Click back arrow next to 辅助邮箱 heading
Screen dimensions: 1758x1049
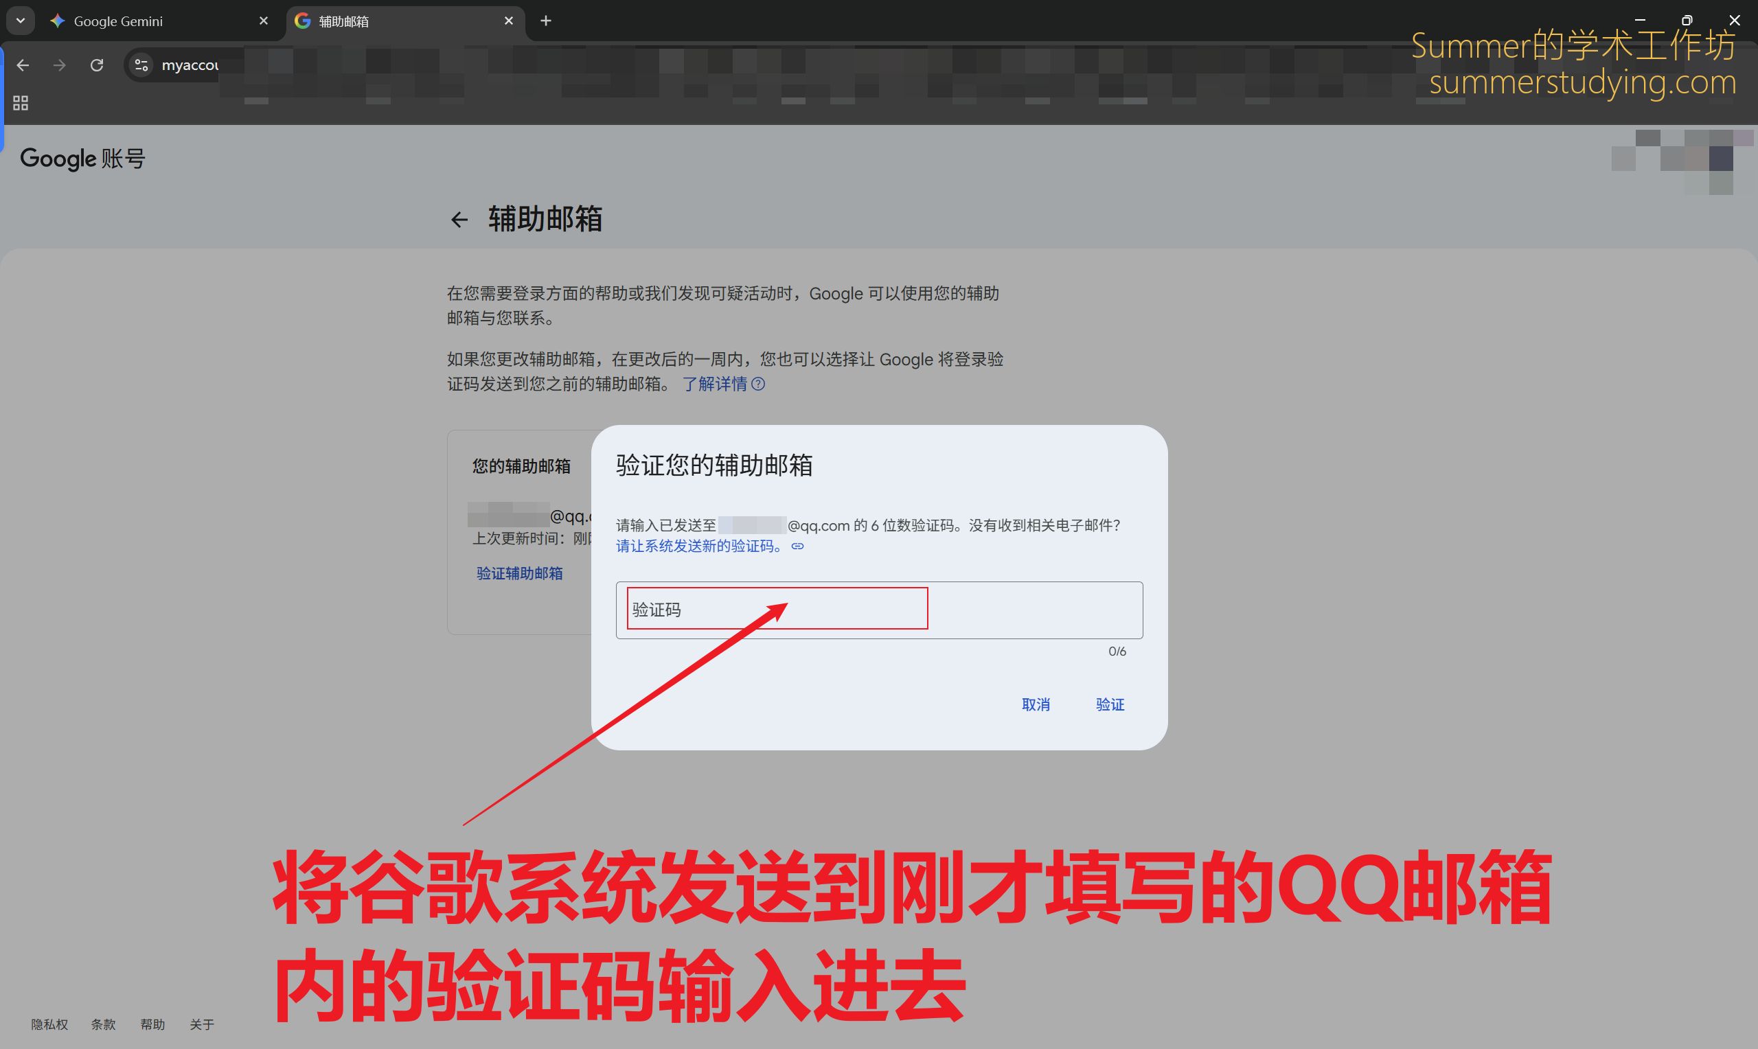tap(459, 220)
